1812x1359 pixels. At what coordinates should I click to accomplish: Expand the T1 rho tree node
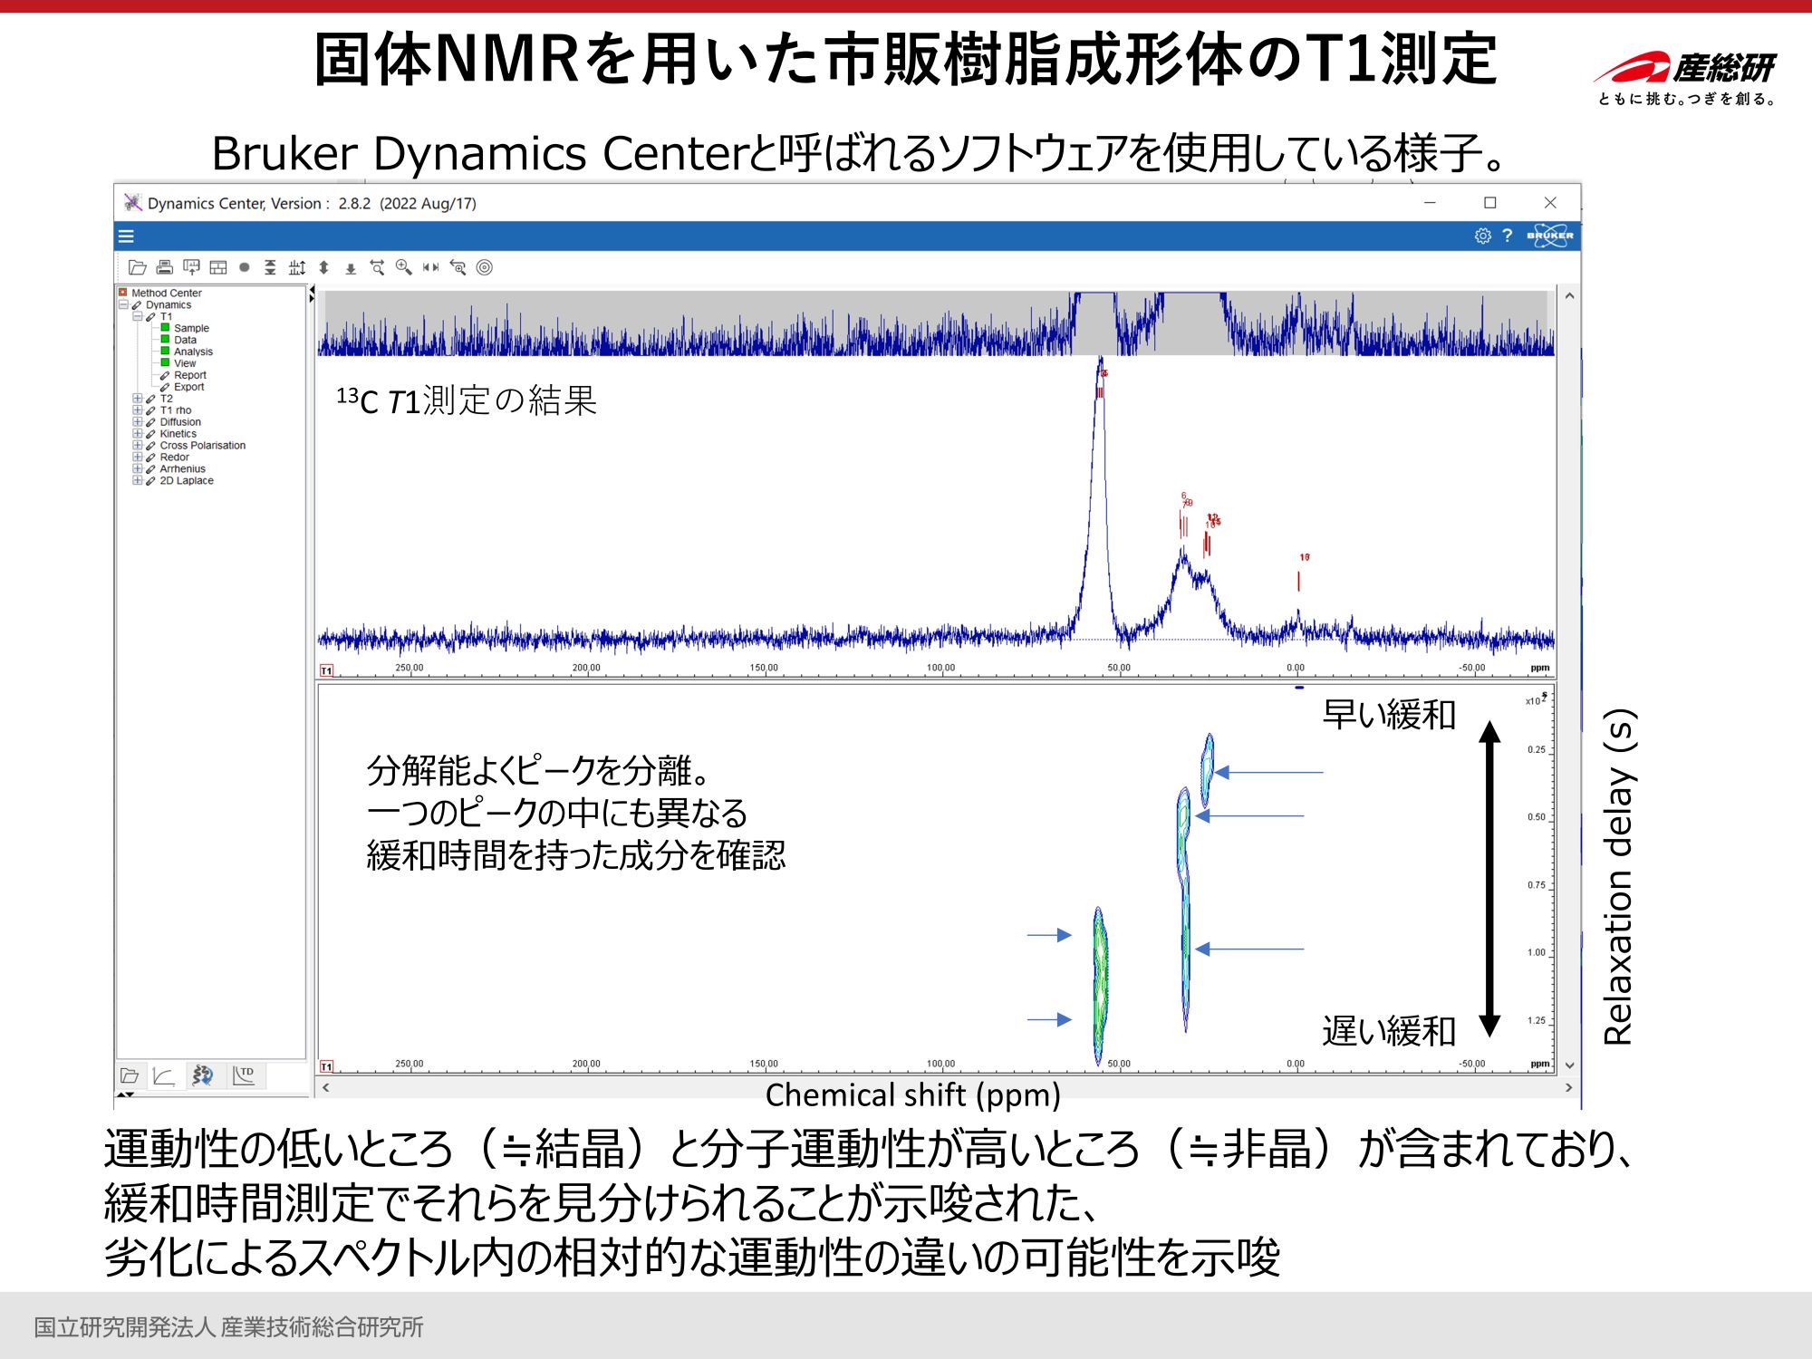138,410
